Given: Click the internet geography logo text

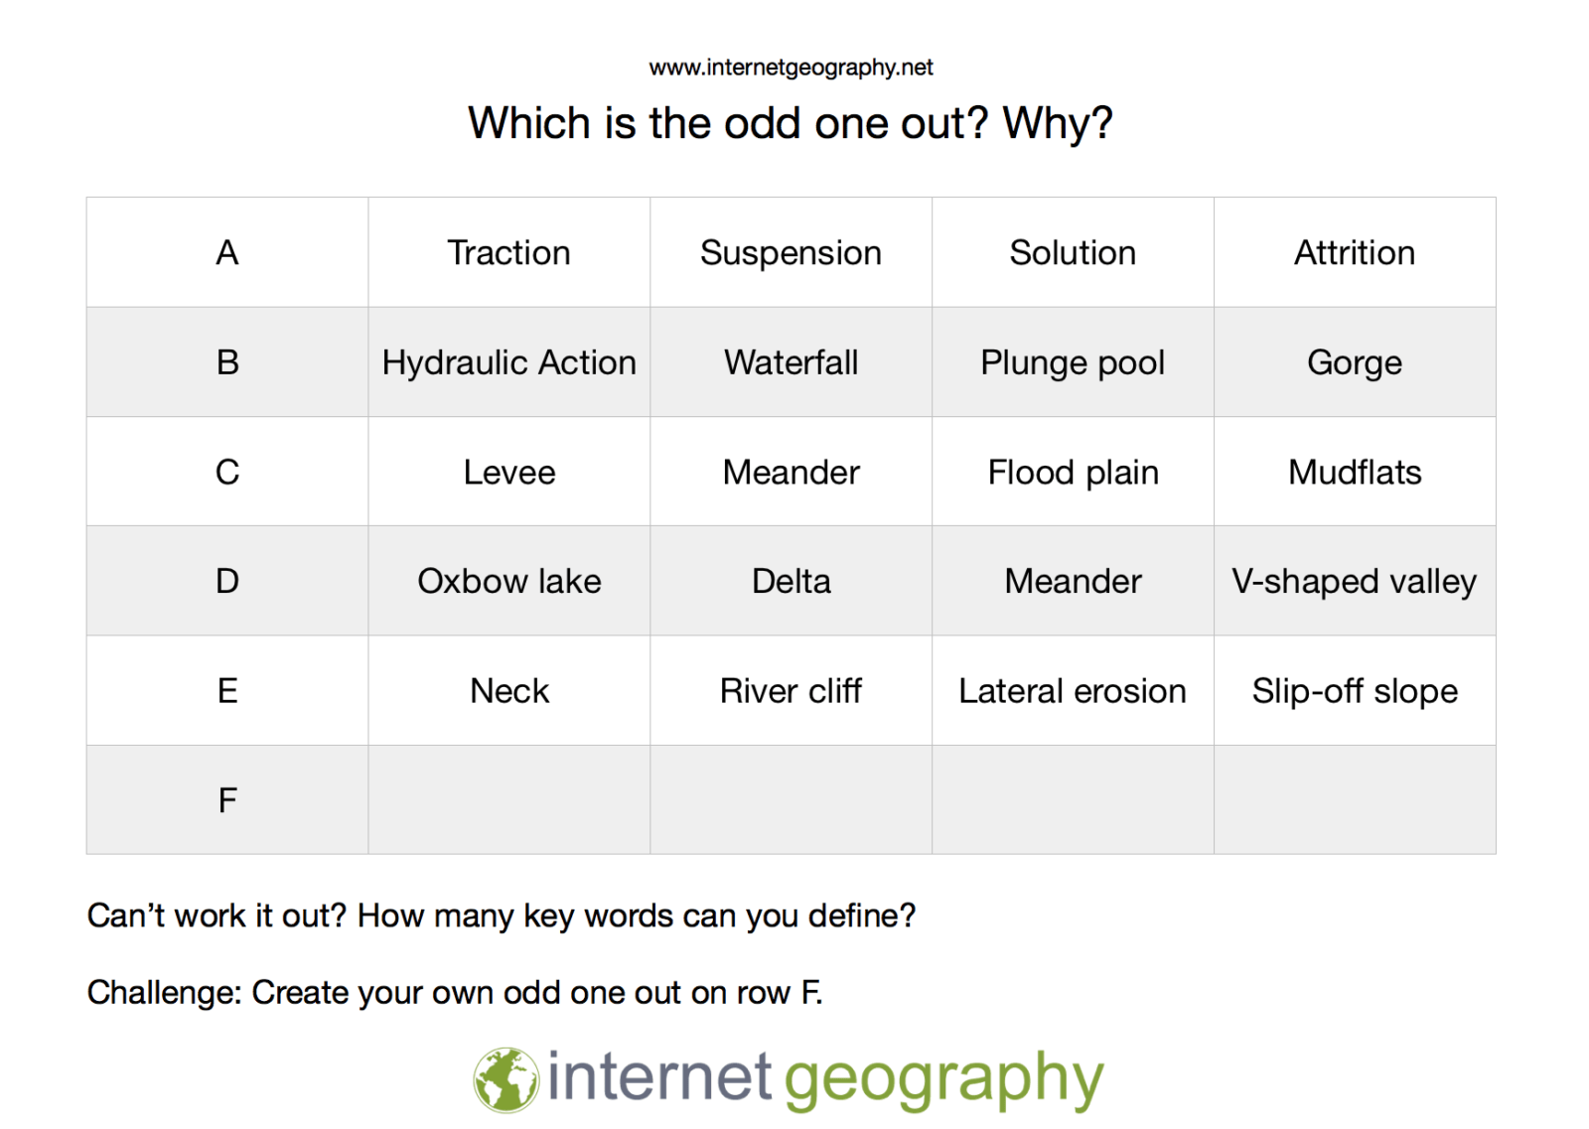Looking at the screenshot, I should (x=825, y=1079).
